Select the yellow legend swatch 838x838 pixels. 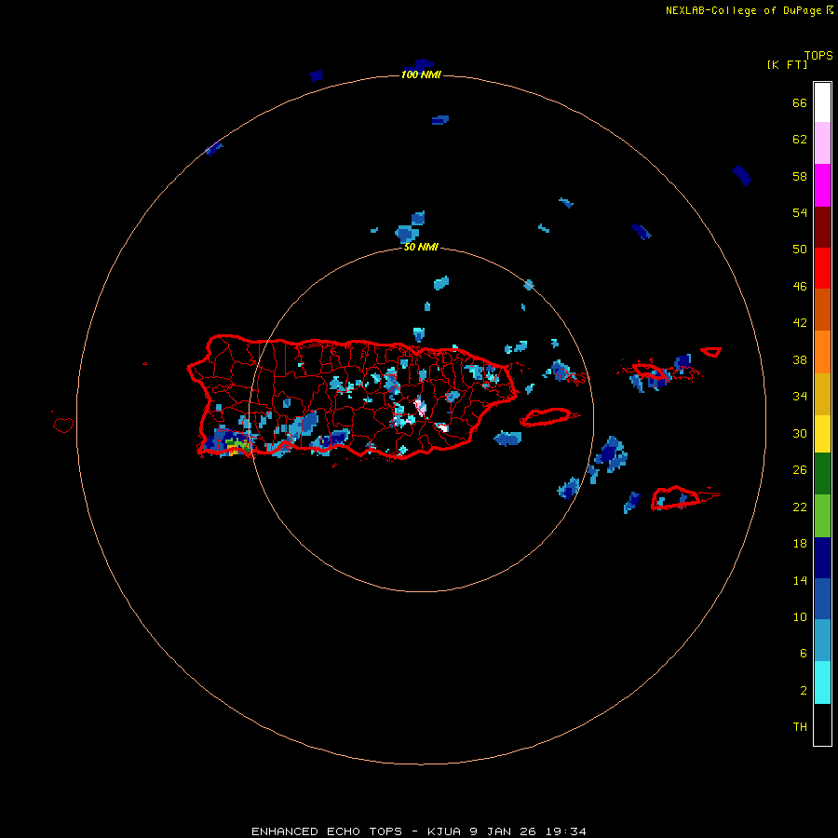coord(822,434)
